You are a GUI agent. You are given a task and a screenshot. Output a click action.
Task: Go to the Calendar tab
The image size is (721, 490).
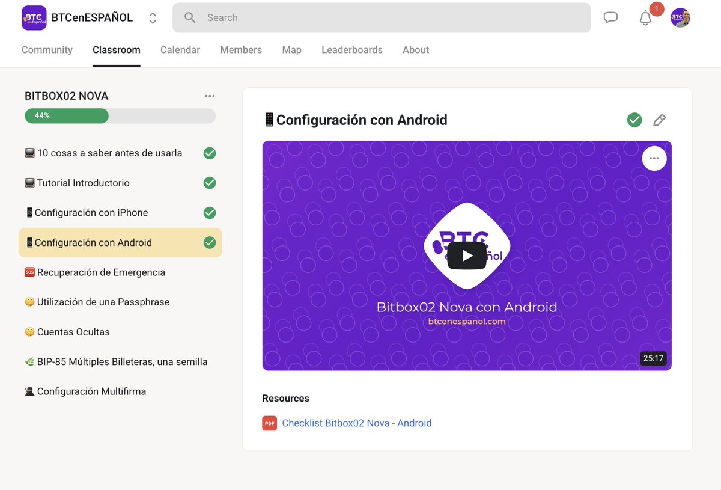[x=180, y=50]
